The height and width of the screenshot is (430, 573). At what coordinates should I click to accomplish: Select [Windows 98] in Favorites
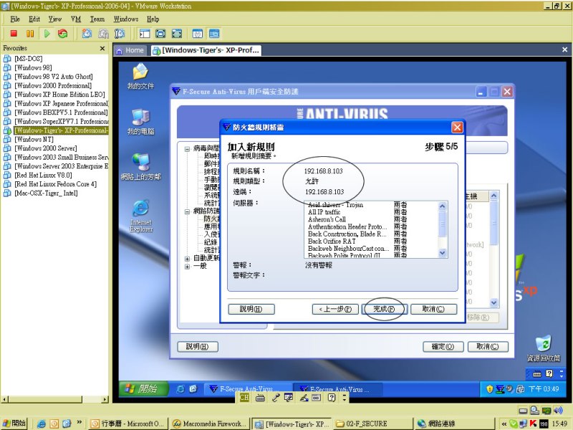33,67
